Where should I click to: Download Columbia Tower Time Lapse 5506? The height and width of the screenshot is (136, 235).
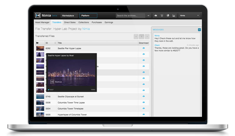144,102
